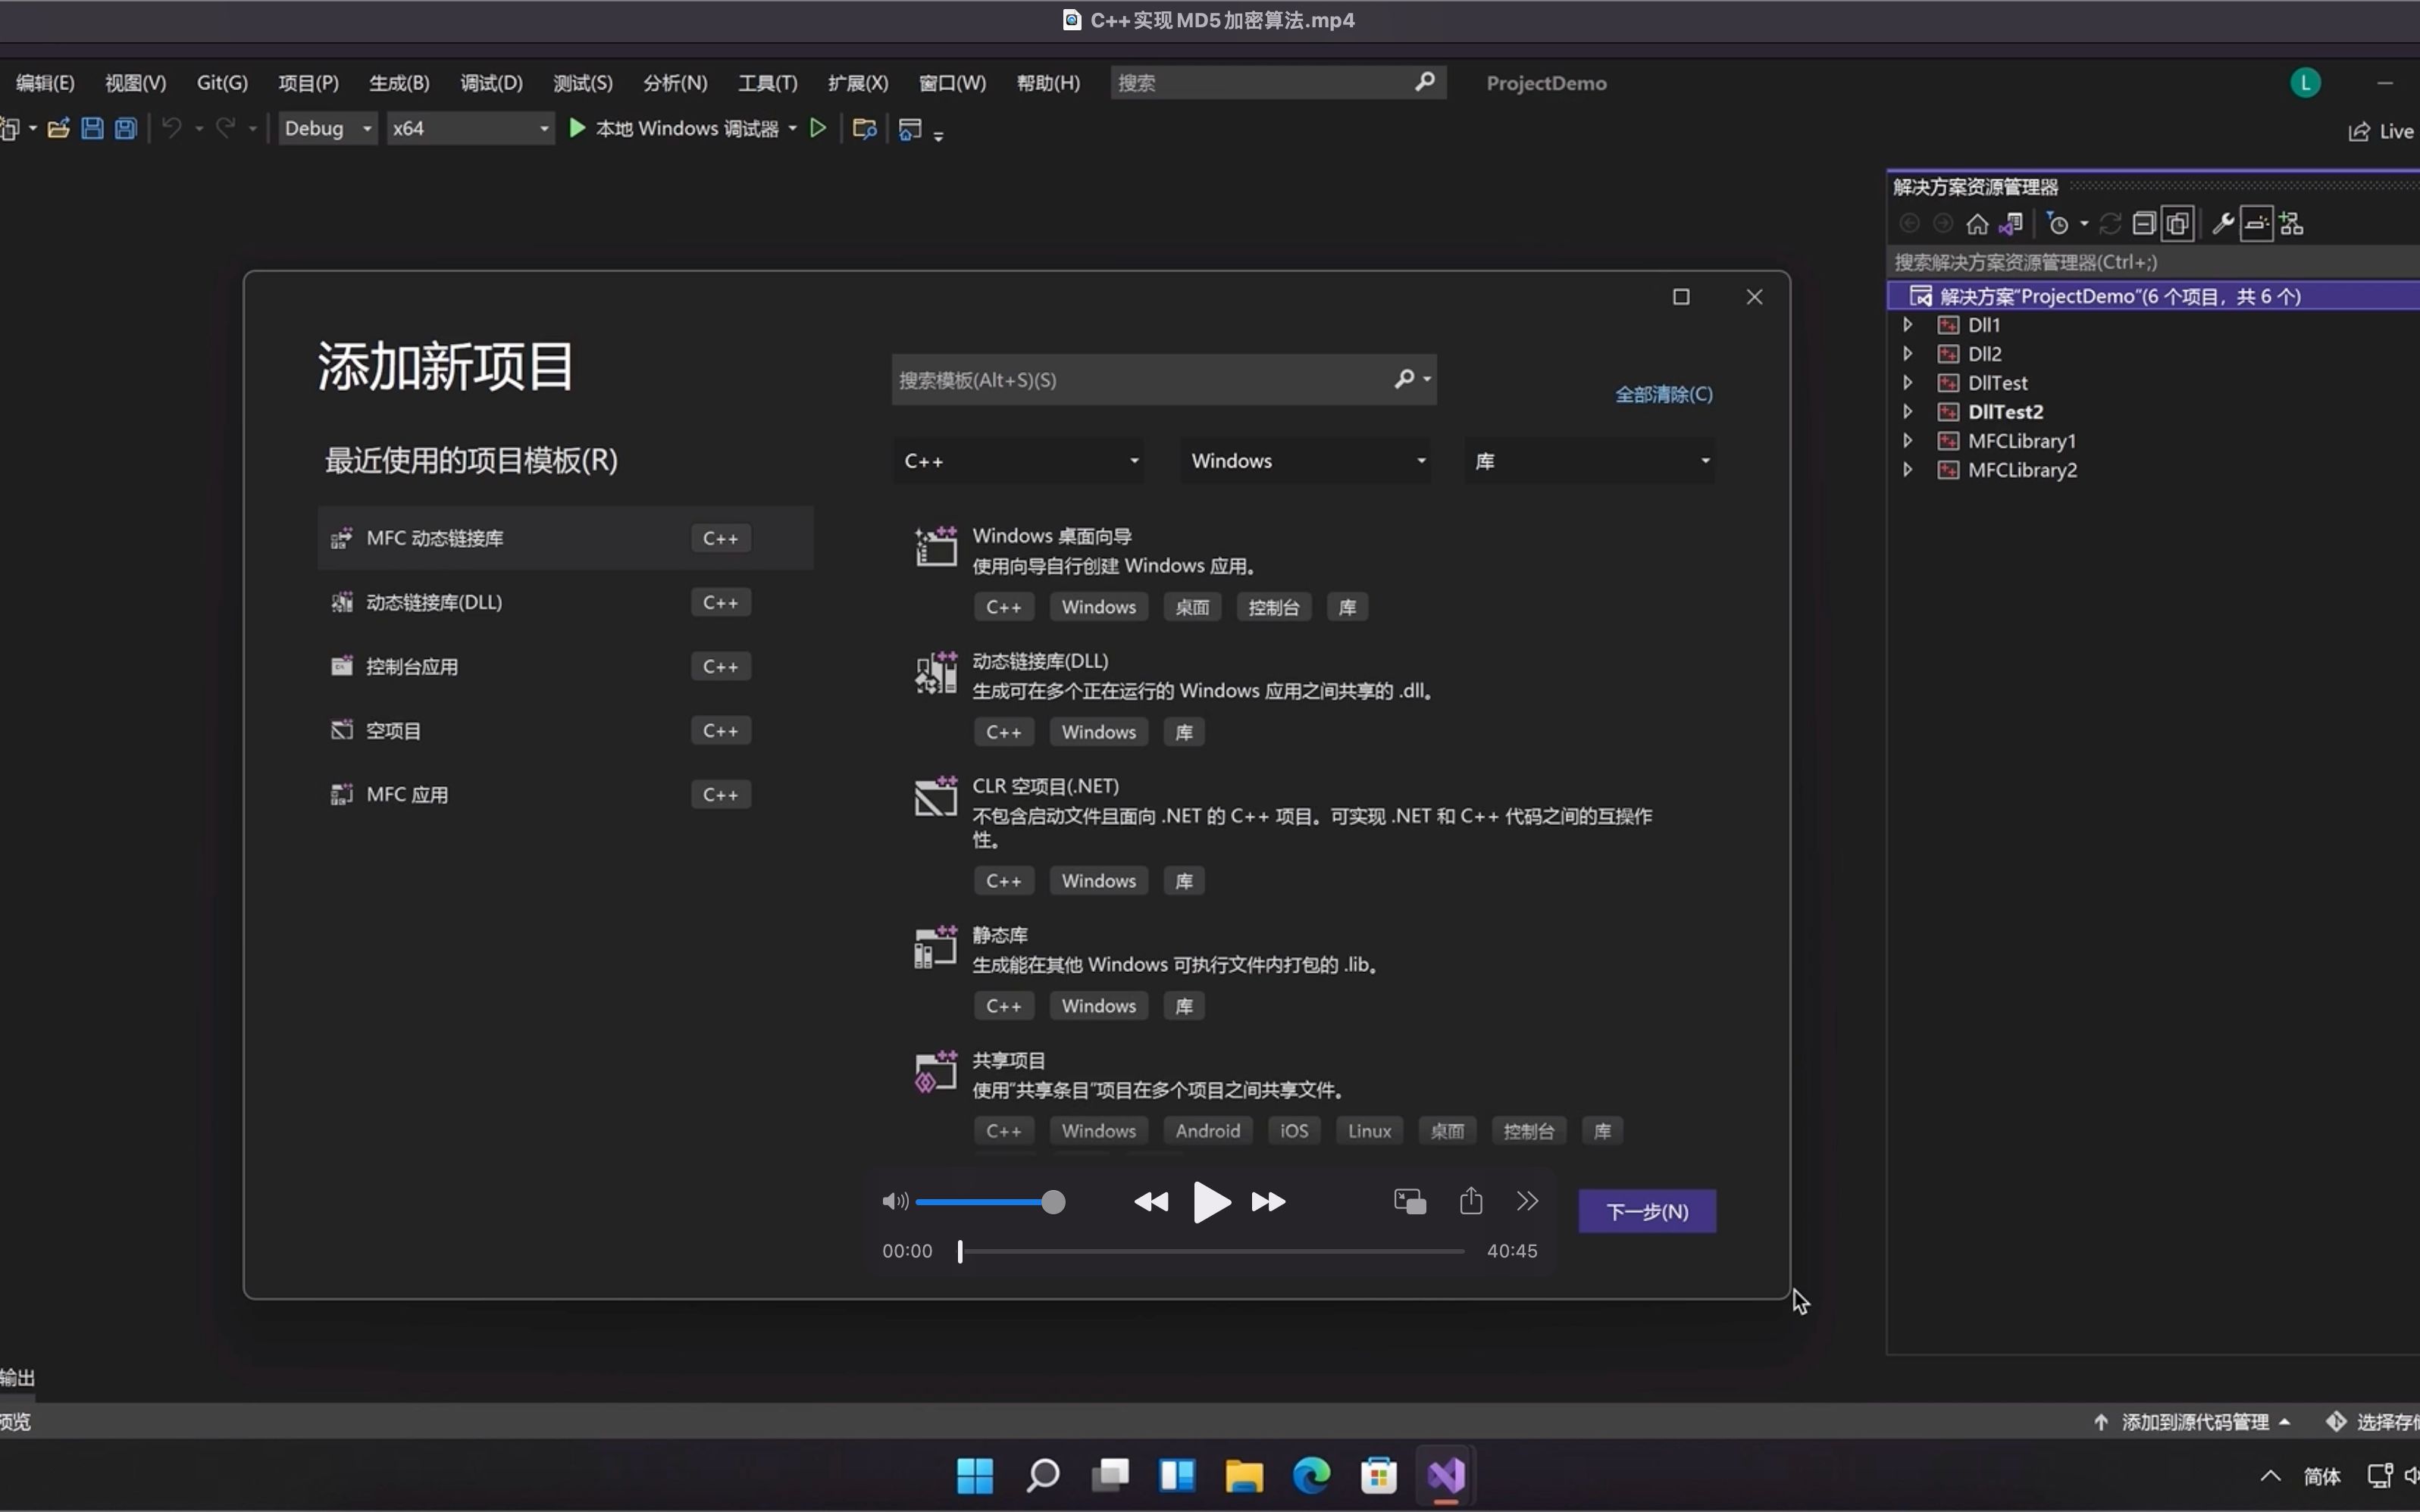Collapse all nodes in Solution Explorer
Screen dimensions: 2420x1512
coord(2145,223)
